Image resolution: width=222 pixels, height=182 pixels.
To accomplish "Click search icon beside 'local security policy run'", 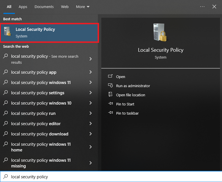I will tap(5, 113).
